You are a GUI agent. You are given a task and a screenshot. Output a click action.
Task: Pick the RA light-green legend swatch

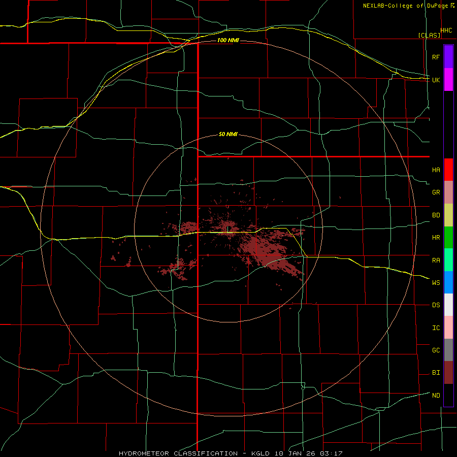[x=448, y=260]
